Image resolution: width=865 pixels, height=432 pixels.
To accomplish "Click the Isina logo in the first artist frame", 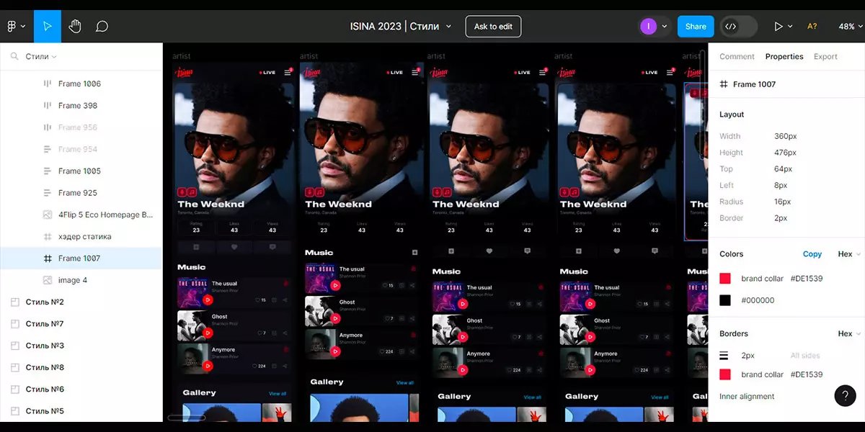I will (x=185, y=72).
